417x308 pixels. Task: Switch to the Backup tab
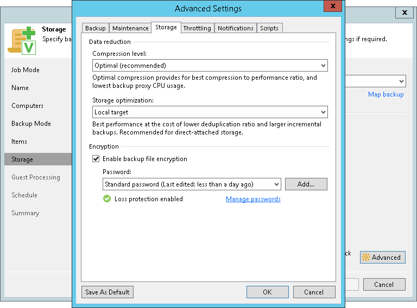tap(96, 28)
